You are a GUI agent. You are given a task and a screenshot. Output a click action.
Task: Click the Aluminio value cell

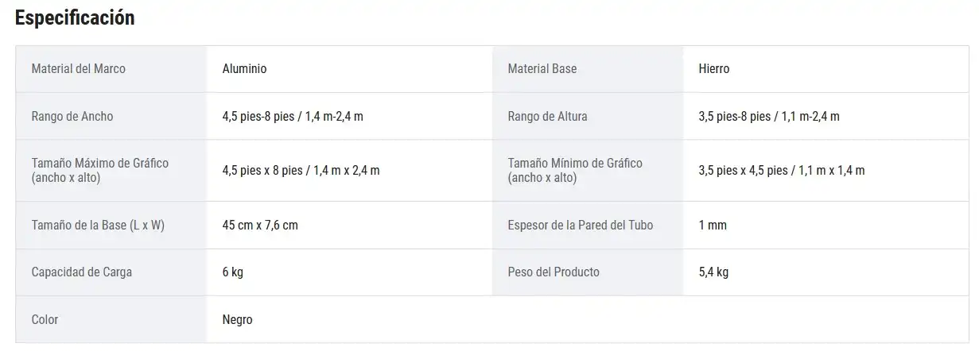pyautogui.click(x=244, y=69)
